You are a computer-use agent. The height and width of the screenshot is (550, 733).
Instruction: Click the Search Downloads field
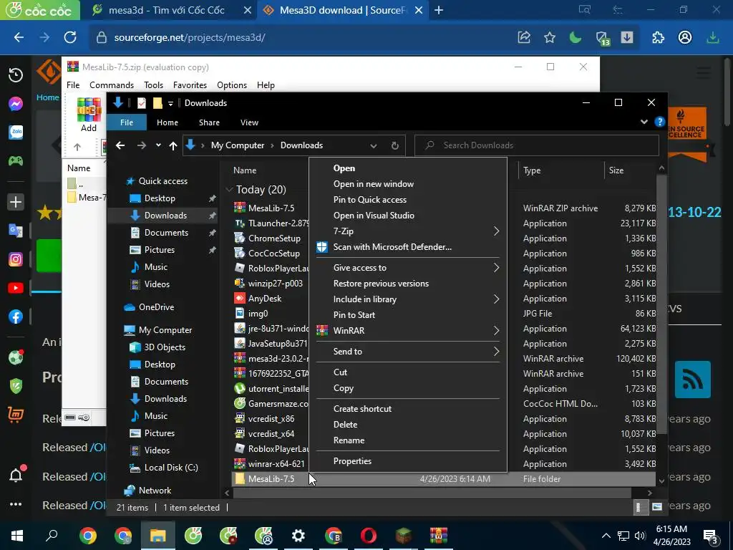point(537,145)
